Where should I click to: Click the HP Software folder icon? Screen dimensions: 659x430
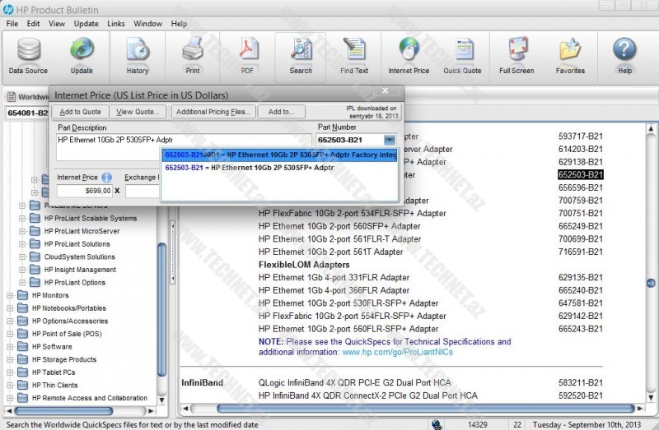click(x=23, y=346)
